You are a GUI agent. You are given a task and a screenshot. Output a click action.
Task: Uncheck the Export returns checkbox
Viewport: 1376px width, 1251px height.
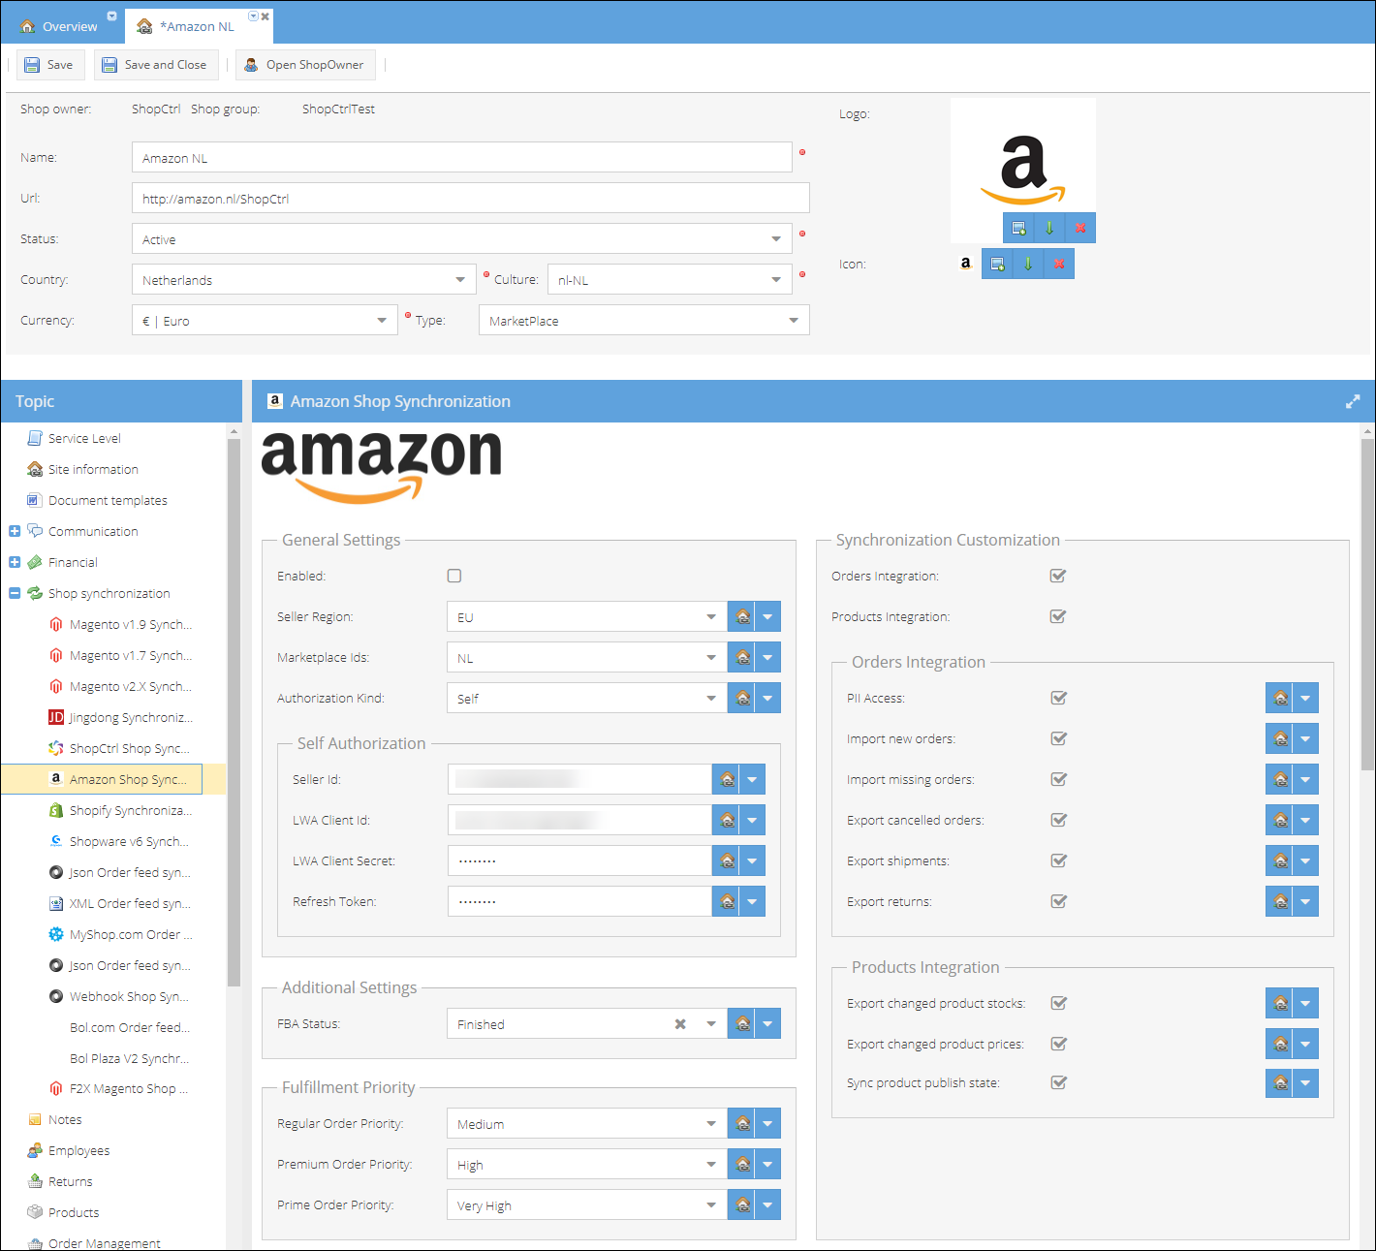[1059, 901]
